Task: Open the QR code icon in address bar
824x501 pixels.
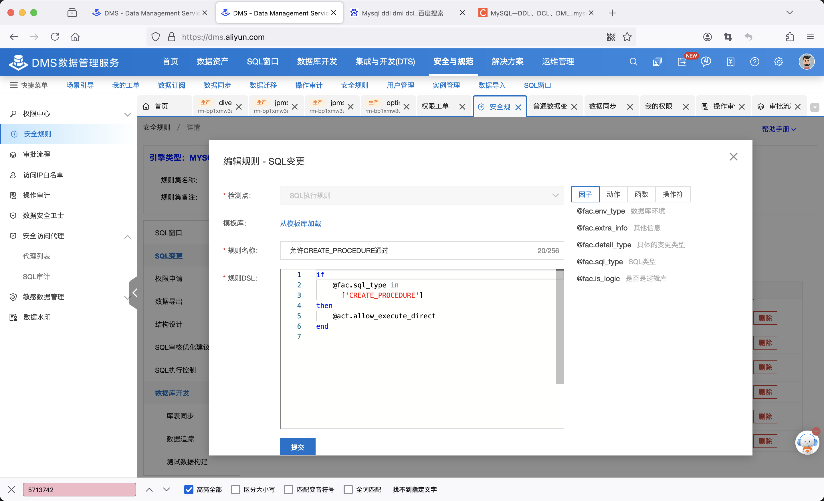Action: pos(611,37)
